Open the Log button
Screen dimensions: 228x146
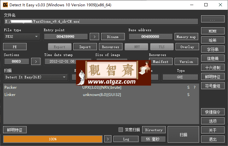tap(126, 139)
